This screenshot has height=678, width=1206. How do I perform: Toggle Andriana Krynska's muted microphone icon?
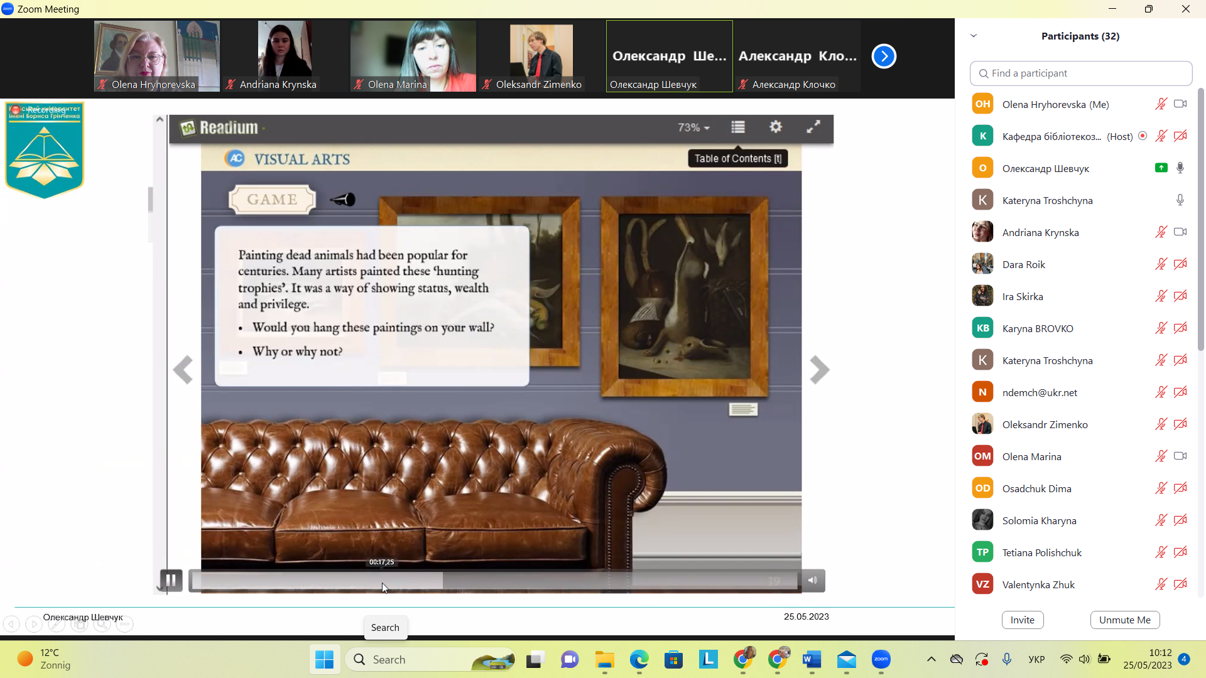click(x=1161, y=232)
